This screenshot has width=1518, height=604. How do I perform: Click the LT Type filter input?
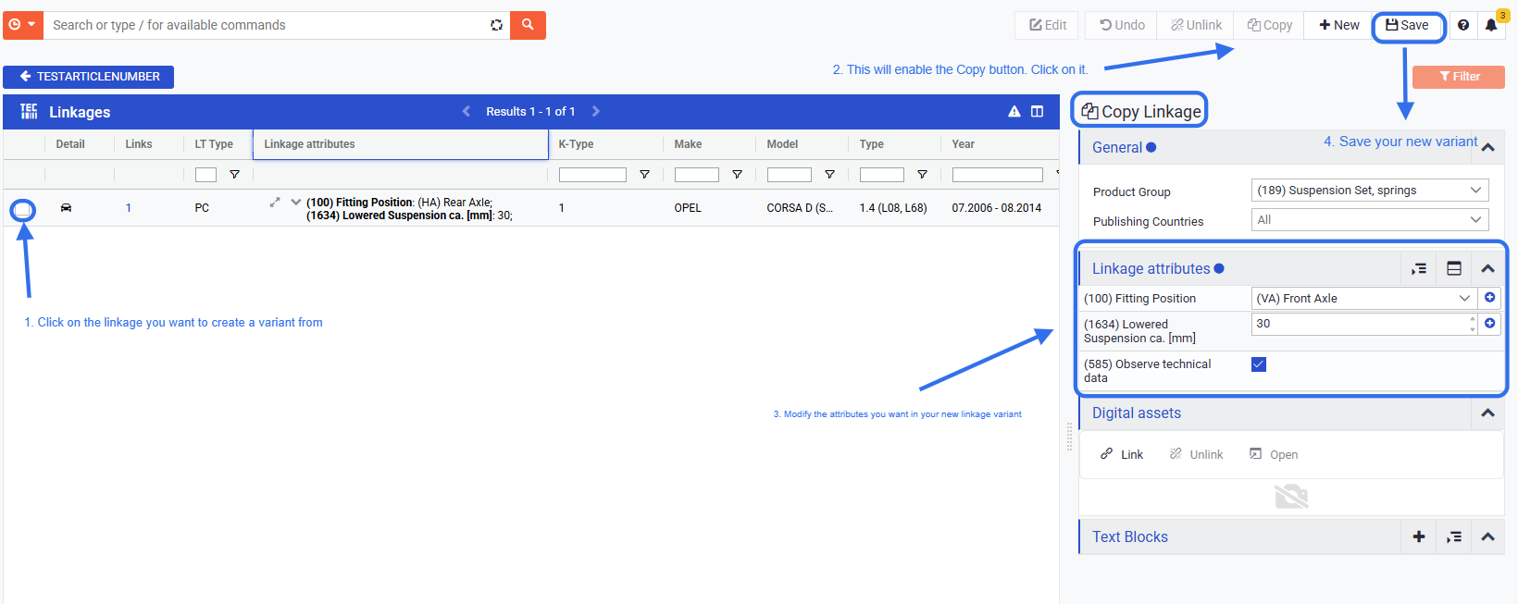pos(205,175)
